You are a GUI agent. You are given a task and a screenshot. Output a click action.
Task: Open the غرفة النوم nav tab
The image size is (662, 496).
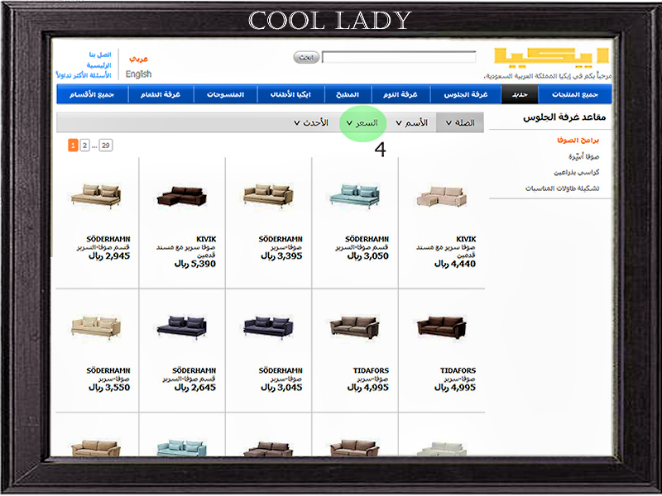point(401,94)
